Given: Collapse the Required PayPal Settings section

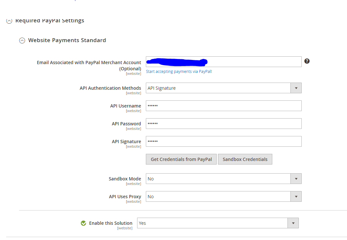Looking at the screenshot, I should click(x=9, y=21).
